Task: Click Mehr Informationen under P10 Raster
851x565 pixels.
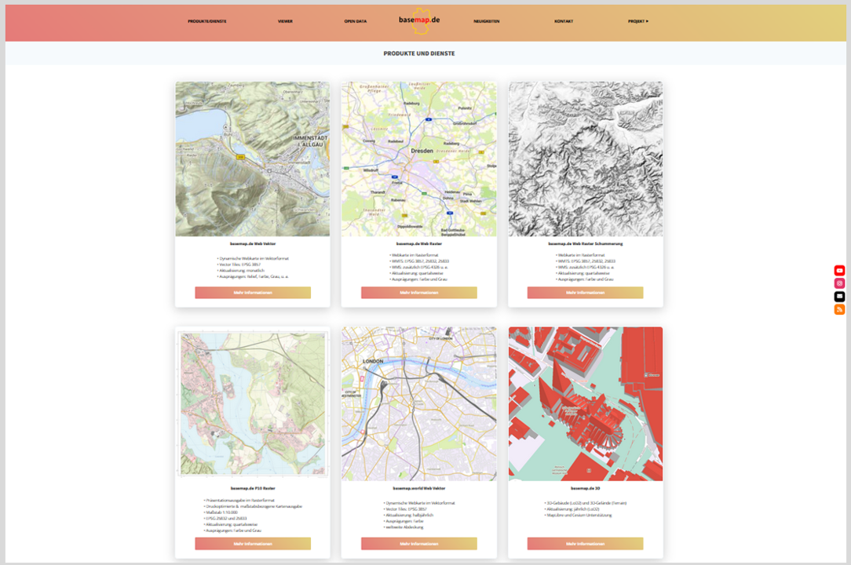Action: (x=253, y=544)
